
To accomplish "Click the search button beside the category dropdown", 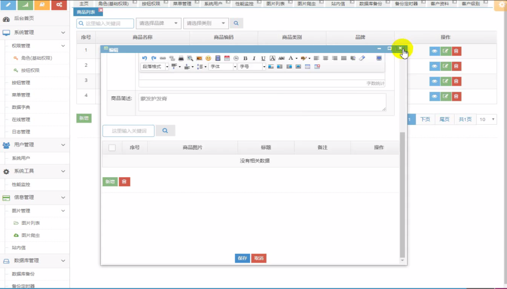I will tap(236, 23).
